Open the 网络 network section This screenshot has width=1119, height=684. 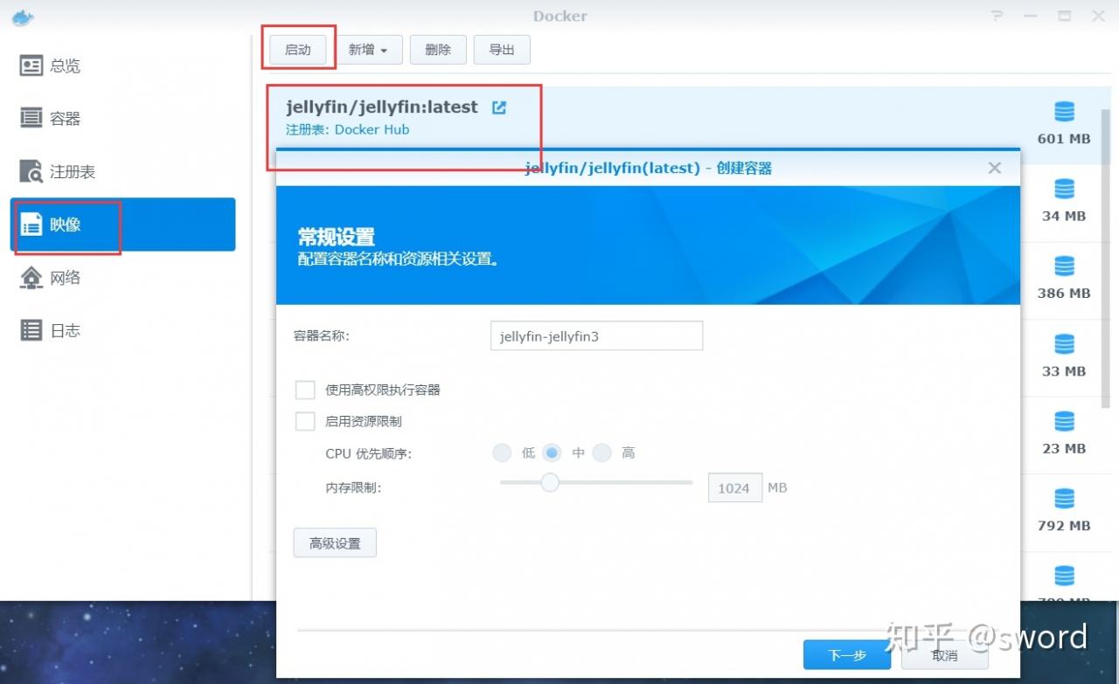(x=122, y=278)
